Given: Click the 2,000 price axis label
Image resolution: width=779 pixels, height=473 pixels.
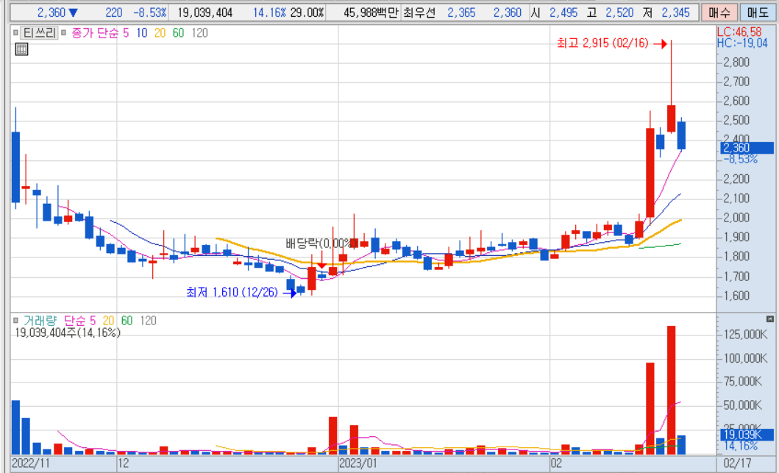Looking at the screenshot, I should [x=736, y=218].
